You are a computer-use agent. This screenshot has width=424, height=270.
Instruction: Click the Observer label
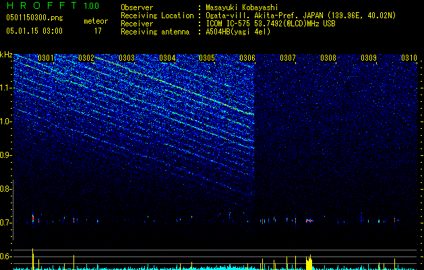(137, 7)
